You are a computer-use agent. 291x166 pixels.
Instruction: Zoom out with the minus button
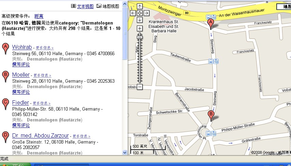(140, 87)
